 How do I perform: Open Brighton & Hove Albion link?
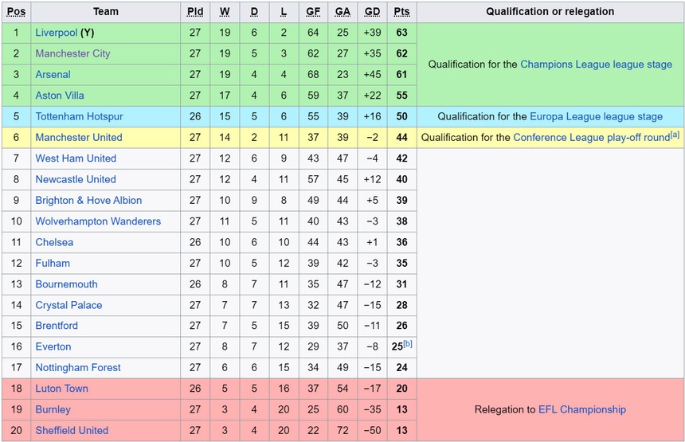click(88, 200)
